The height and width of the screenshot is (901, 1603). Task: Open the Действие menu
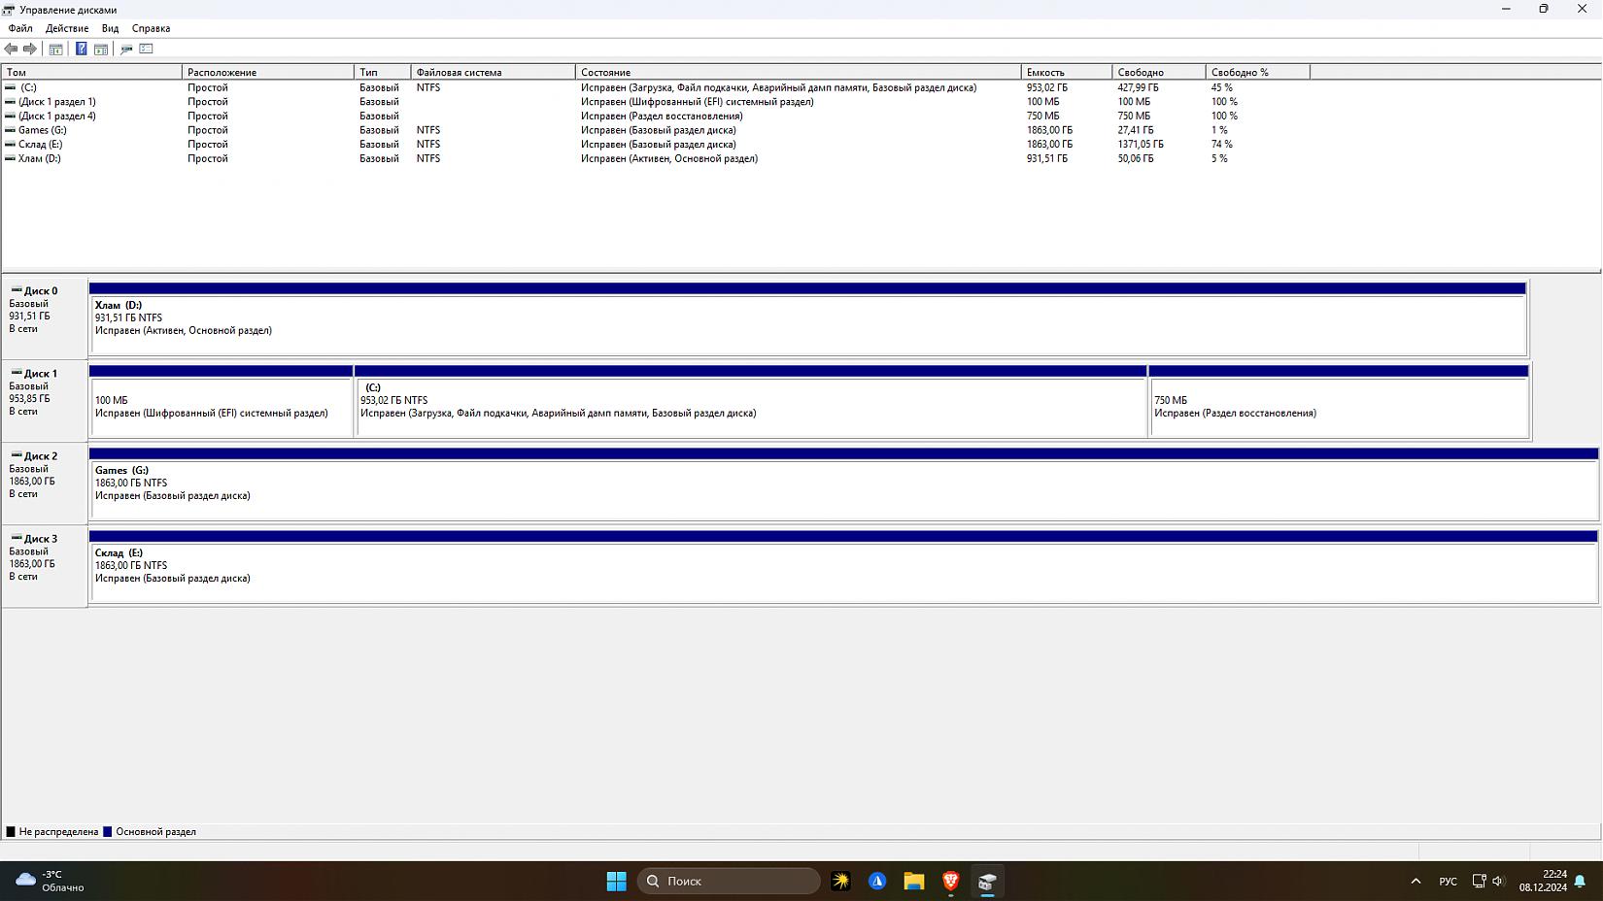67,28
